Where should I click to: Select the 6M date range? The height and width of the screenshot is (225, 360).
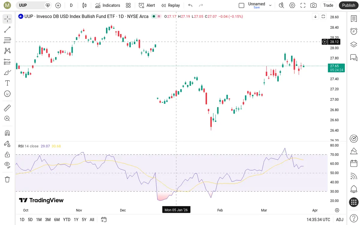pos(57,220)
